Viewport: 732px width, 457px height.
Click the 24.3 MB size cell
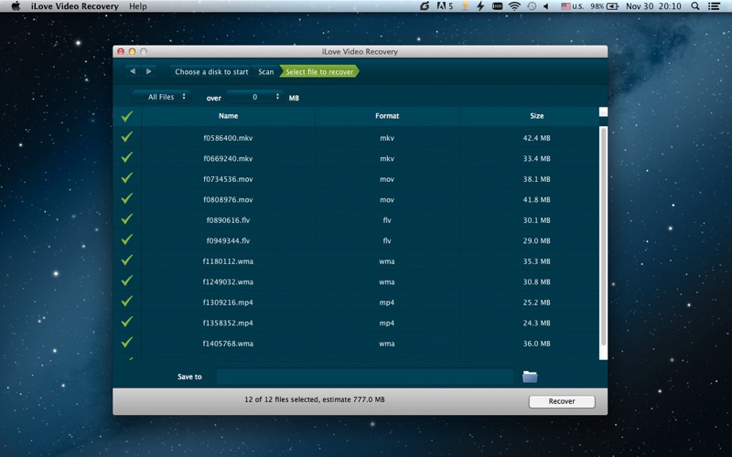(536, 323)
